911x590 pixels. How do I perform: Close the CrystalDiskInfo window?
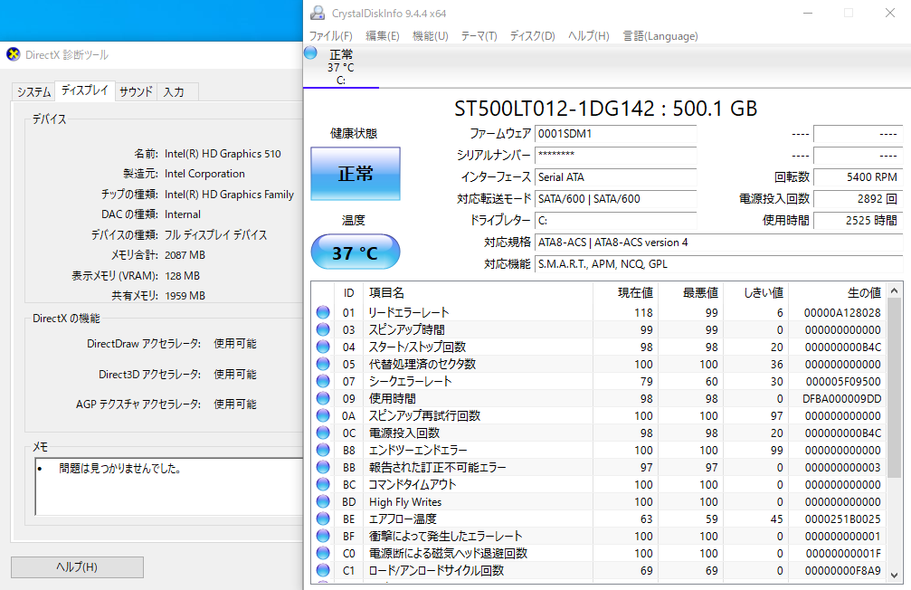pyautogui.click(x=889, y=13)
